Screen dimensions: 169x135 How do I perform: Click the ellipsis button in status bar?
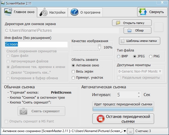130,131
